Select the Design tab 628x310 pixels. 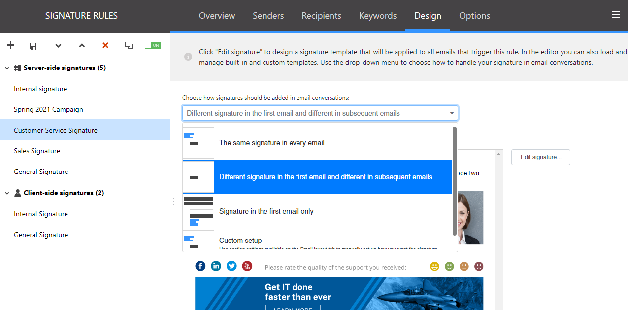[x=428, y=16]
